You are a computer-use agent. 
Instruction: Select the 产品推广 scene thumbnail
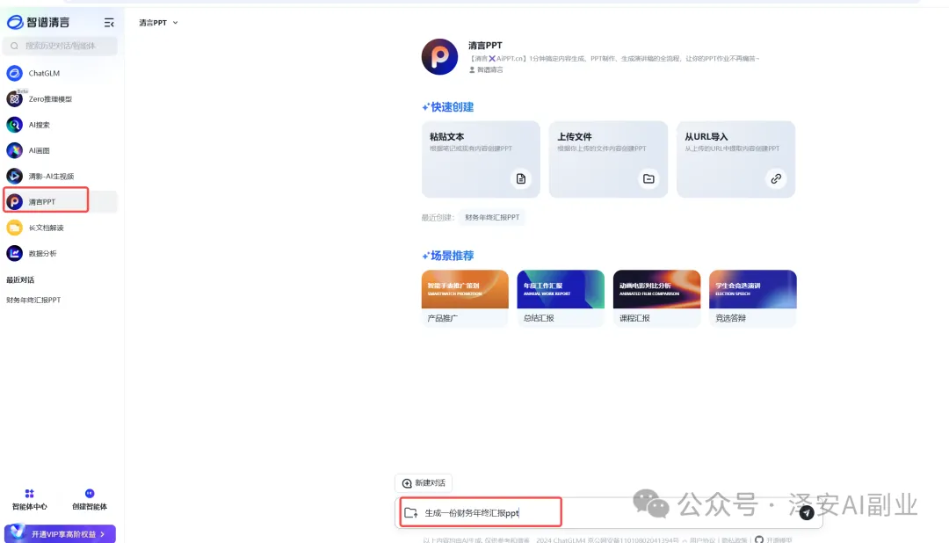point(465,298)
